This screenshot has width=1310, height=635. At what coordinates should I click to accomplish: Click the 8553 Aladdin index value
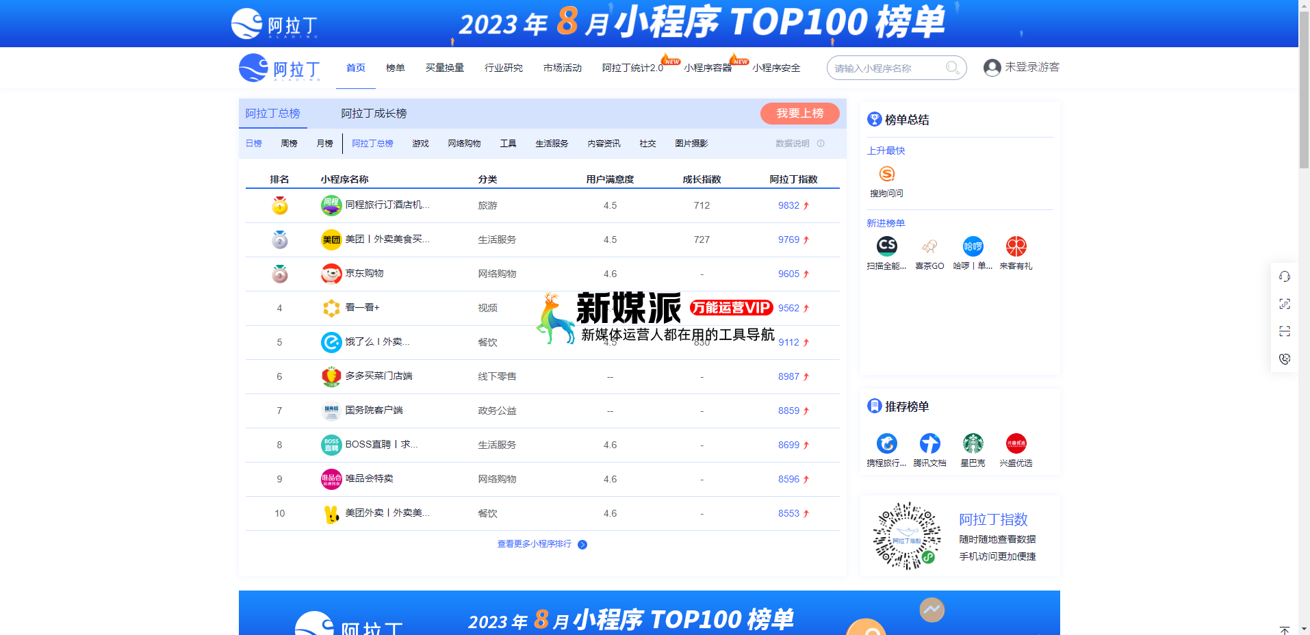pos(788,513)
